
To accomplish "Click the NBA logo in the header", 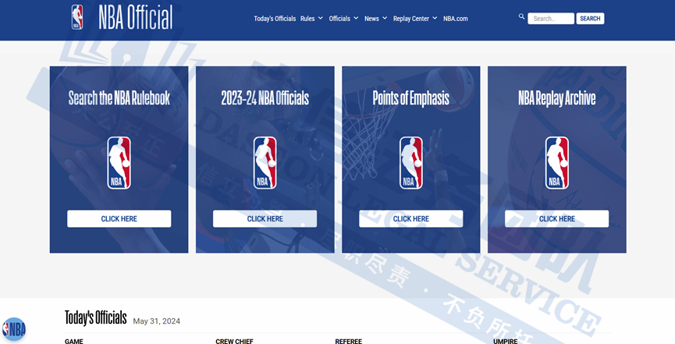I will pos(77,17).
